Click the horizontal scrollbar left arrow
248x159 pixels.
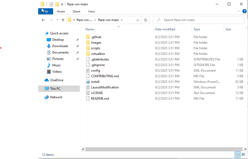click(83, 149)
